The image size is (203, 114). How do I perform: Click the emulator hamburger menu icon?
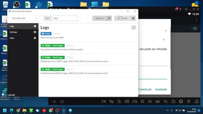[x=180, y=9]
